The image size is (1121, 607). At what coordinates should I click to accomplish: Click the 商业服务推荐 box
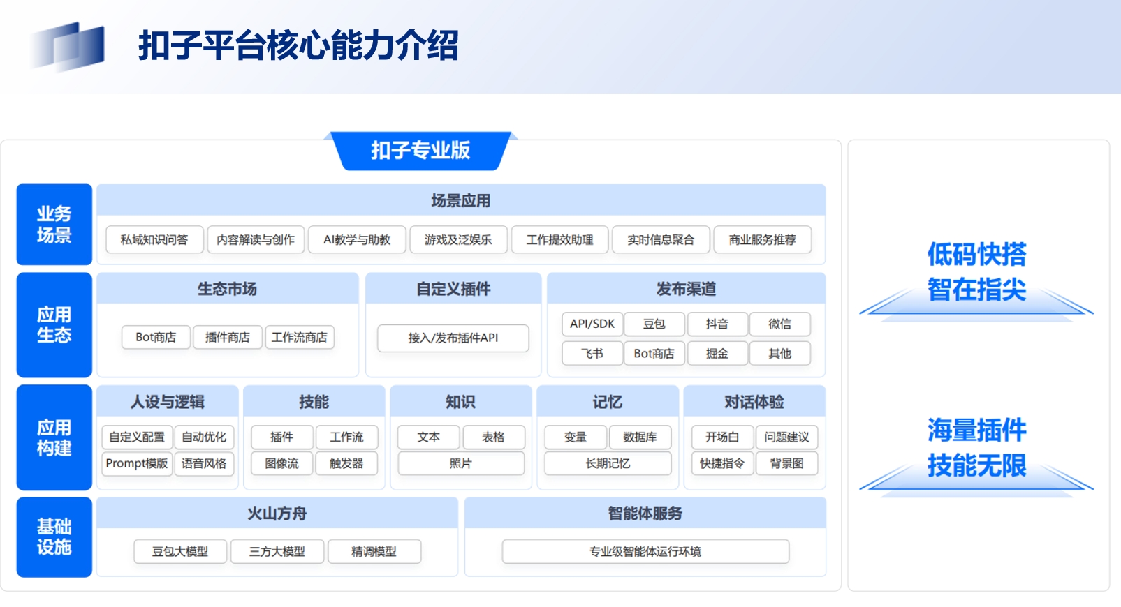click(x=762, y=239)
